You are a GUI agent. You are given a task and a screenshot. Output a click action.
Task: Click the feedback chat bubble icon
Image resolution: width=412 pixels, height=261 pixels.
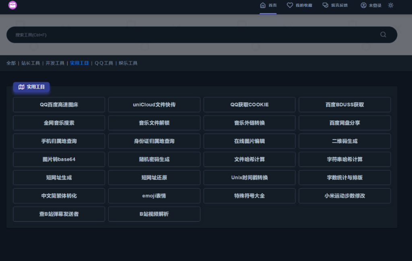[325, 5]
